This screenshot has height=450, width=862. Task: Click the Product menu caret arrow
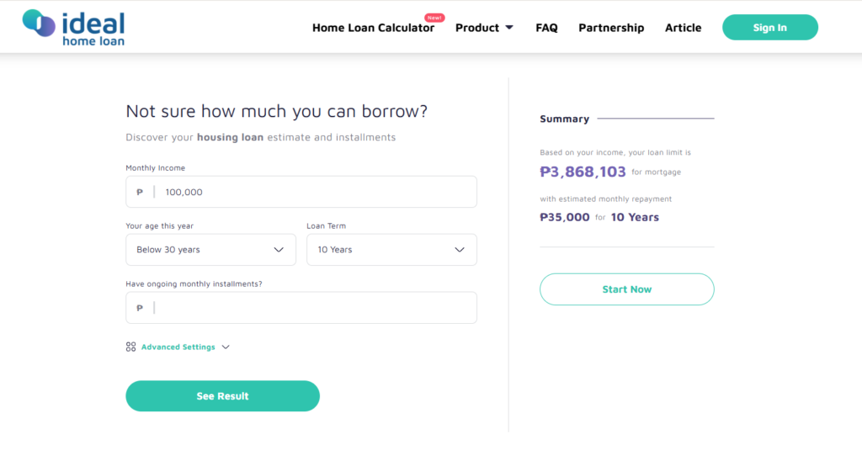pyautogui.click(x=509, y=28)
